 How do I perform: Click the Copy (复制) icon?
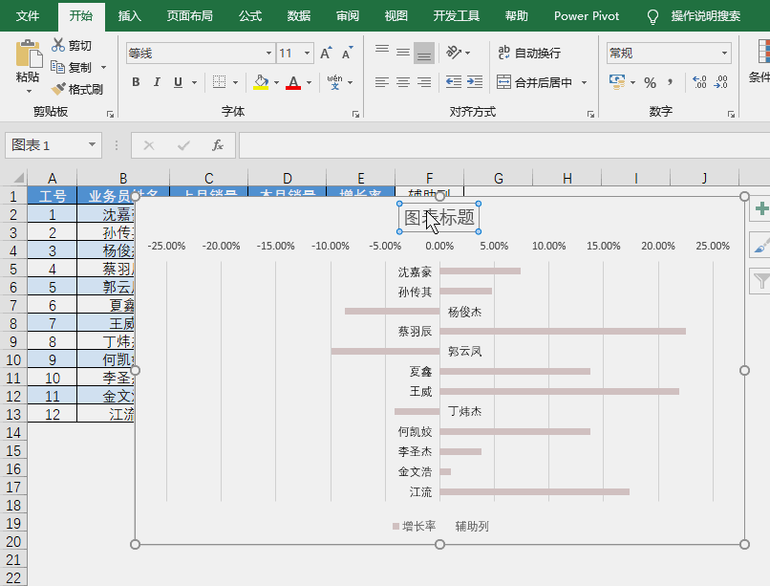tap(58, 67)
